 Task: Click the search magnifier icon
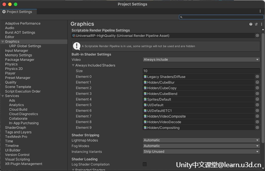tap(181, 17)
